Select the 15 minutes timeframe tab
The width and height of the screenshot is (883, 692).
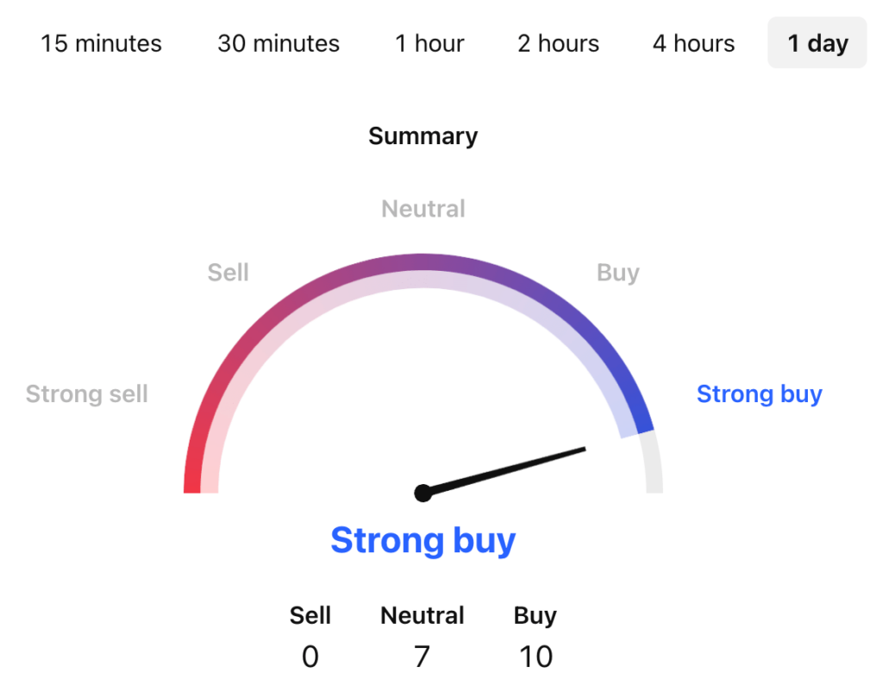coord(101,43)
